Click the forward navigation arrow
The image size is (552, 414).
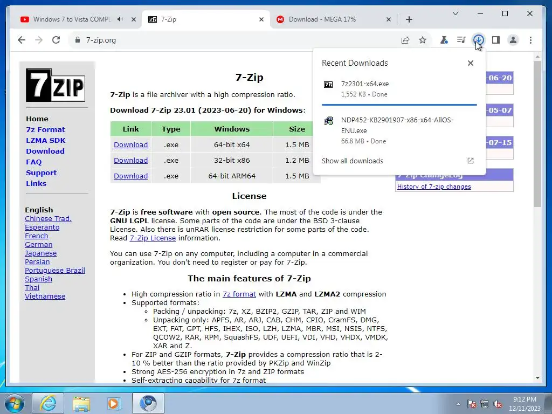pos(39,40)
